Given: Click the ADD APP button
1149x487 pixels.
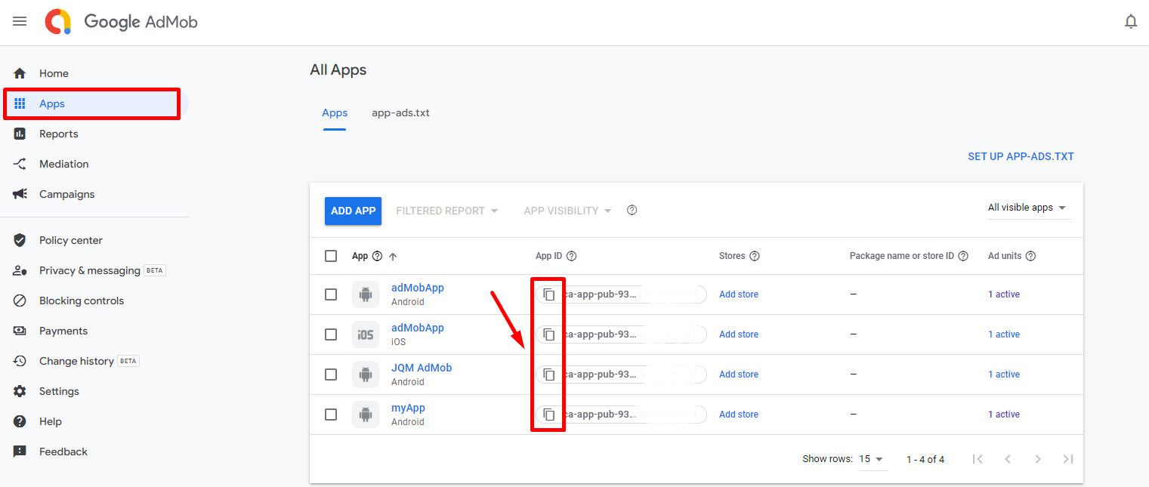Looking at the screenshot, I should click(353, 211).
